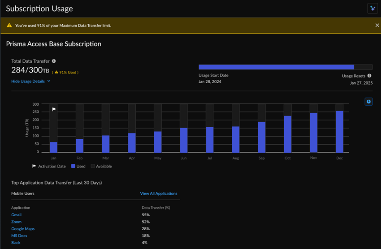Screen dimensions: 381x249
Task: Click info icon next to Usage Resets
Action: [x=369, y=76]
